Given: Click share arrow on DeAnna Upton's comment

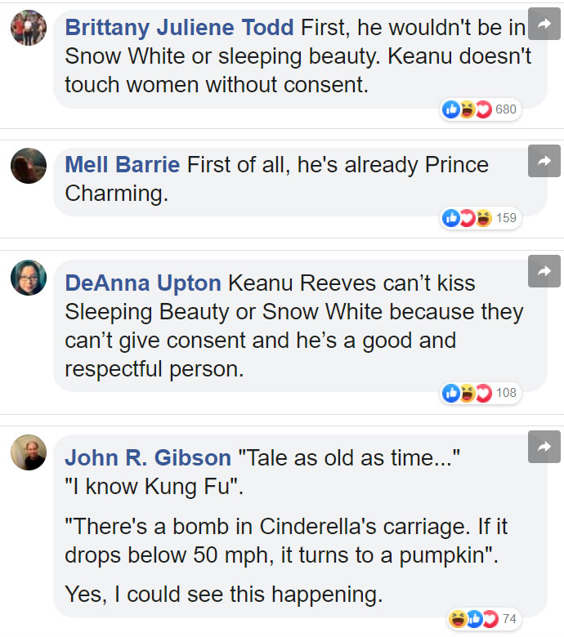Looking at the screenshot, I should tap(544, 271).
